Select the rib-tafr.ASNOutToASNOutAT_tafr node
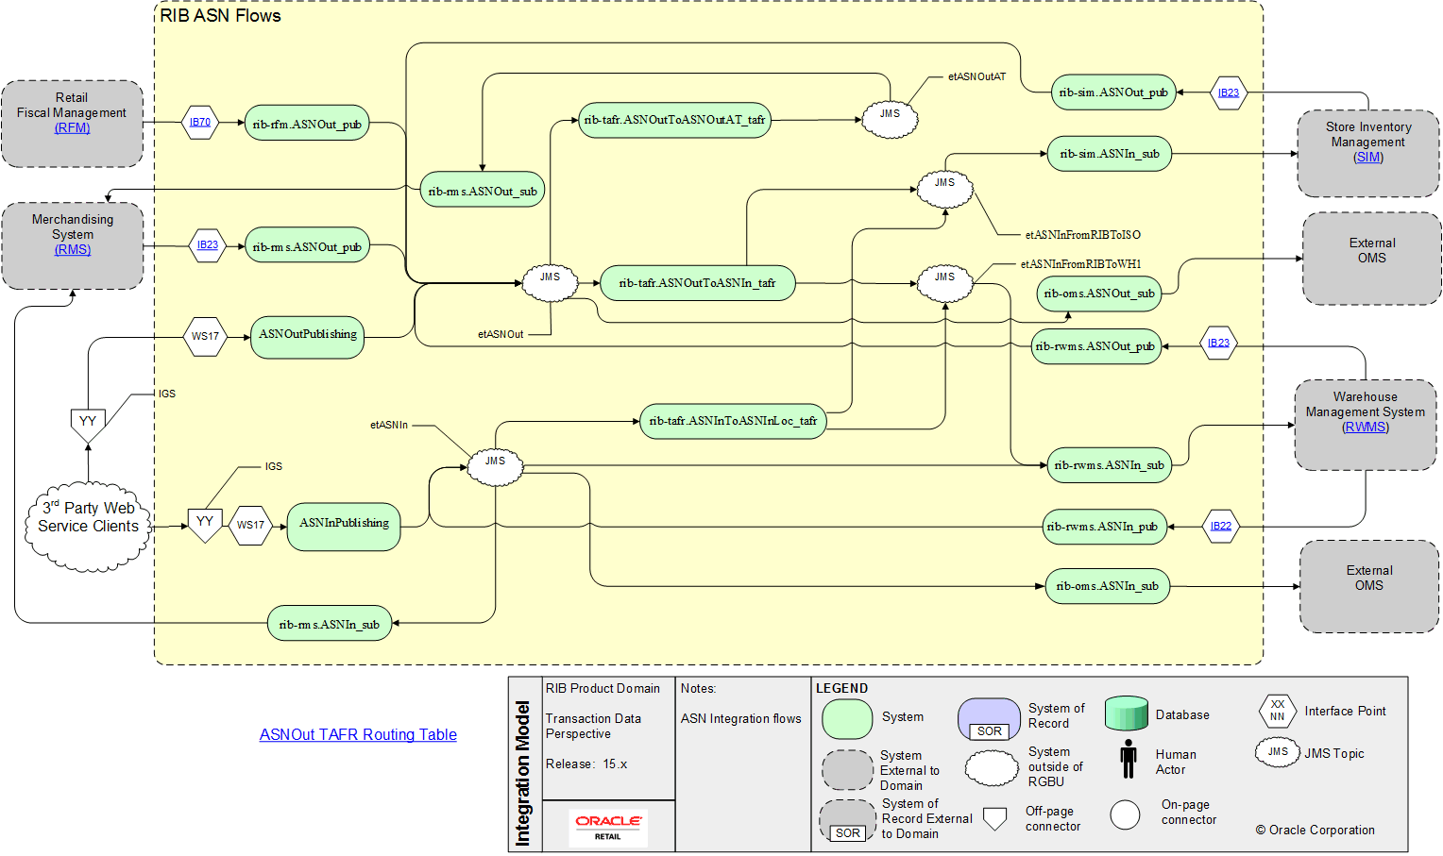The image size is (1443, 856). pos(674,120)
